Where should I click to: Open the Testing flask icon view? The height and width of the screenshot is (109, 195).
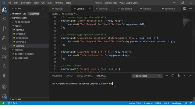coord(4,66)
